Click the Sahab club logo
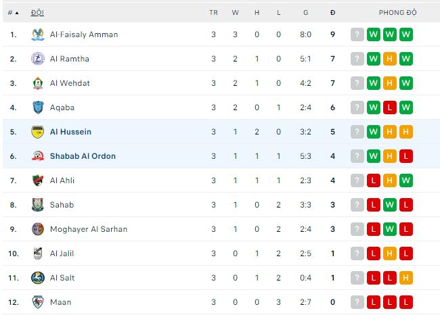This screenshot has width=440, height=315. 38,205
